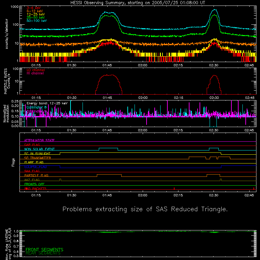Viewport: 260px width, 260px height.
Task: Select the 'FRONT SEGMENTS' legend label
Action: point(45,250)
